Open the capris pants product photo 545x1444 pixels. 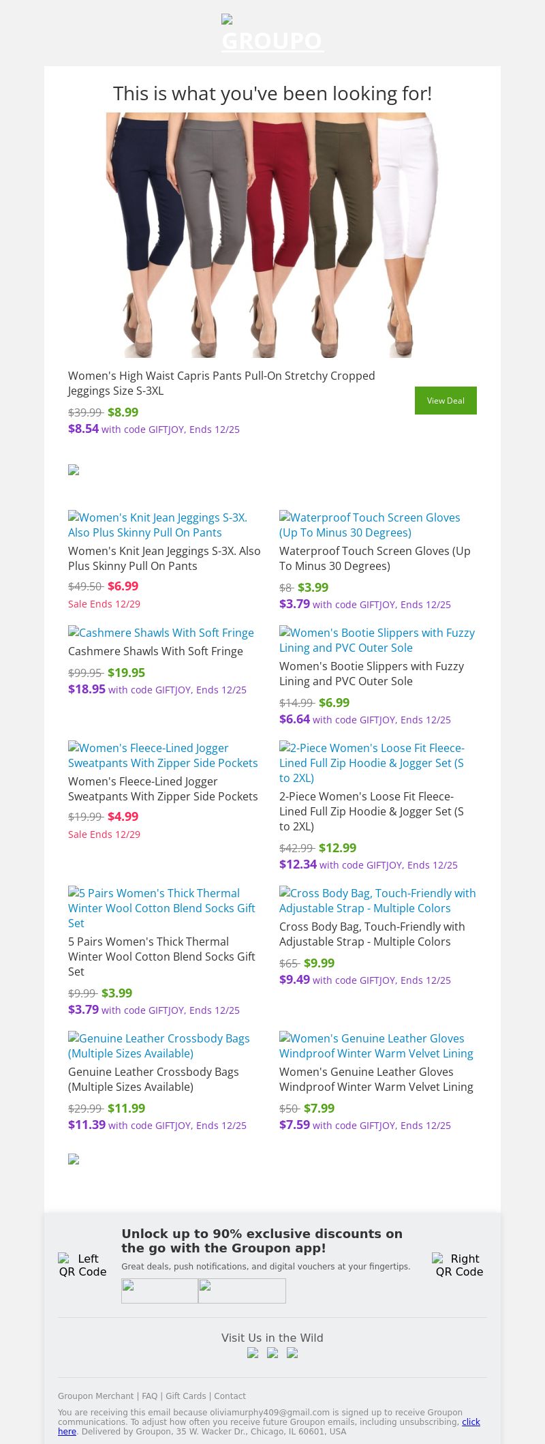[272, 235]
